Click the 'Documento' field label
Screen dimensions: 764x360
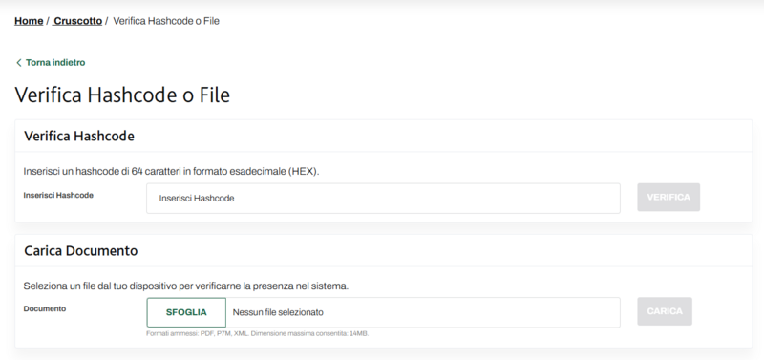tap(44, 308)
